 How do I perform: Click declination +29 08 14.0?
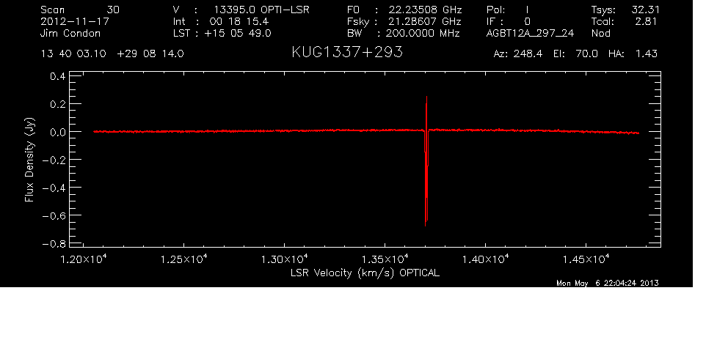click(150, 54)
